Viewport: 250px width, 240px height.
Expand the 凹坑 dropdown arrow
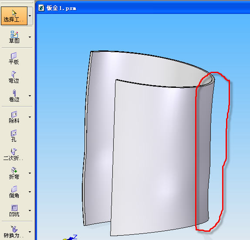[30, 210]
